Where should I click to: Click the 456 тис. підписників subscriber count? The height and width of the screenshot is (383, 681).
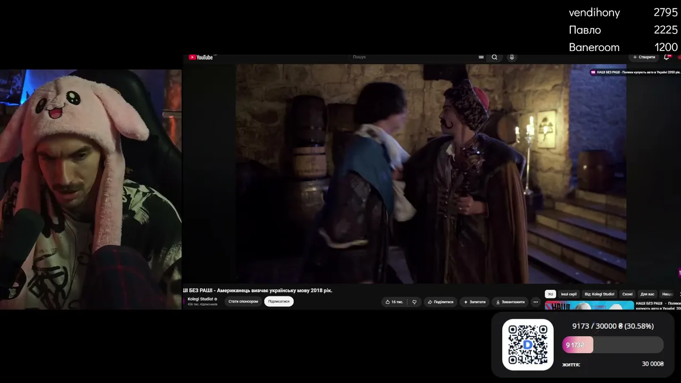pyautogui.click(x=203, y=304)
